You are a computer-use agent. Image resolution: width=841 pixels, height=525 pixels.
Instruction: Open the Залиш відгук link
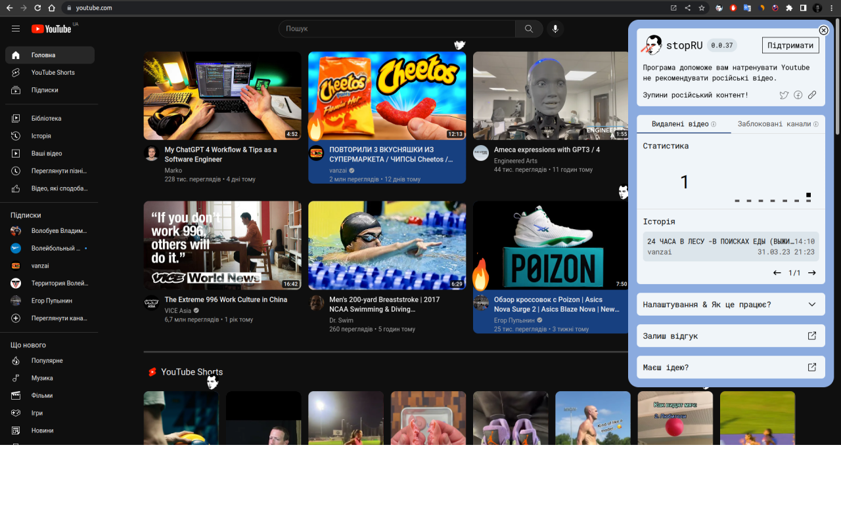(x=731, y=336)
